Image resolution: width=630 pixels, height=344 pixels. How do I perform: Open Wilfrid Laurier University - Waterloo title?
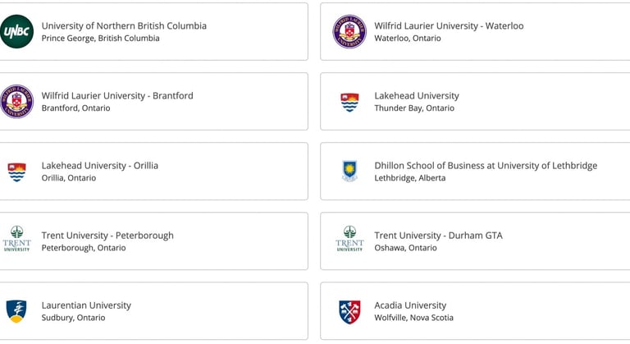449,25
